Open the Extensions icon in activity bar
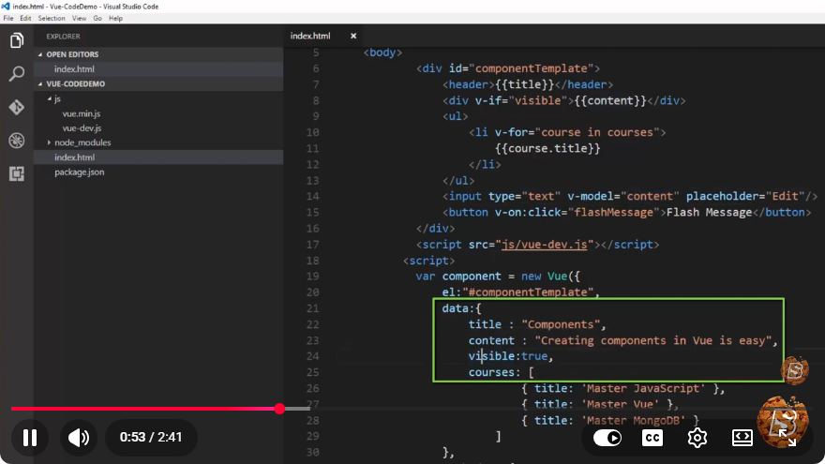This screenshot has height=464, width=825. pos(16,173)
